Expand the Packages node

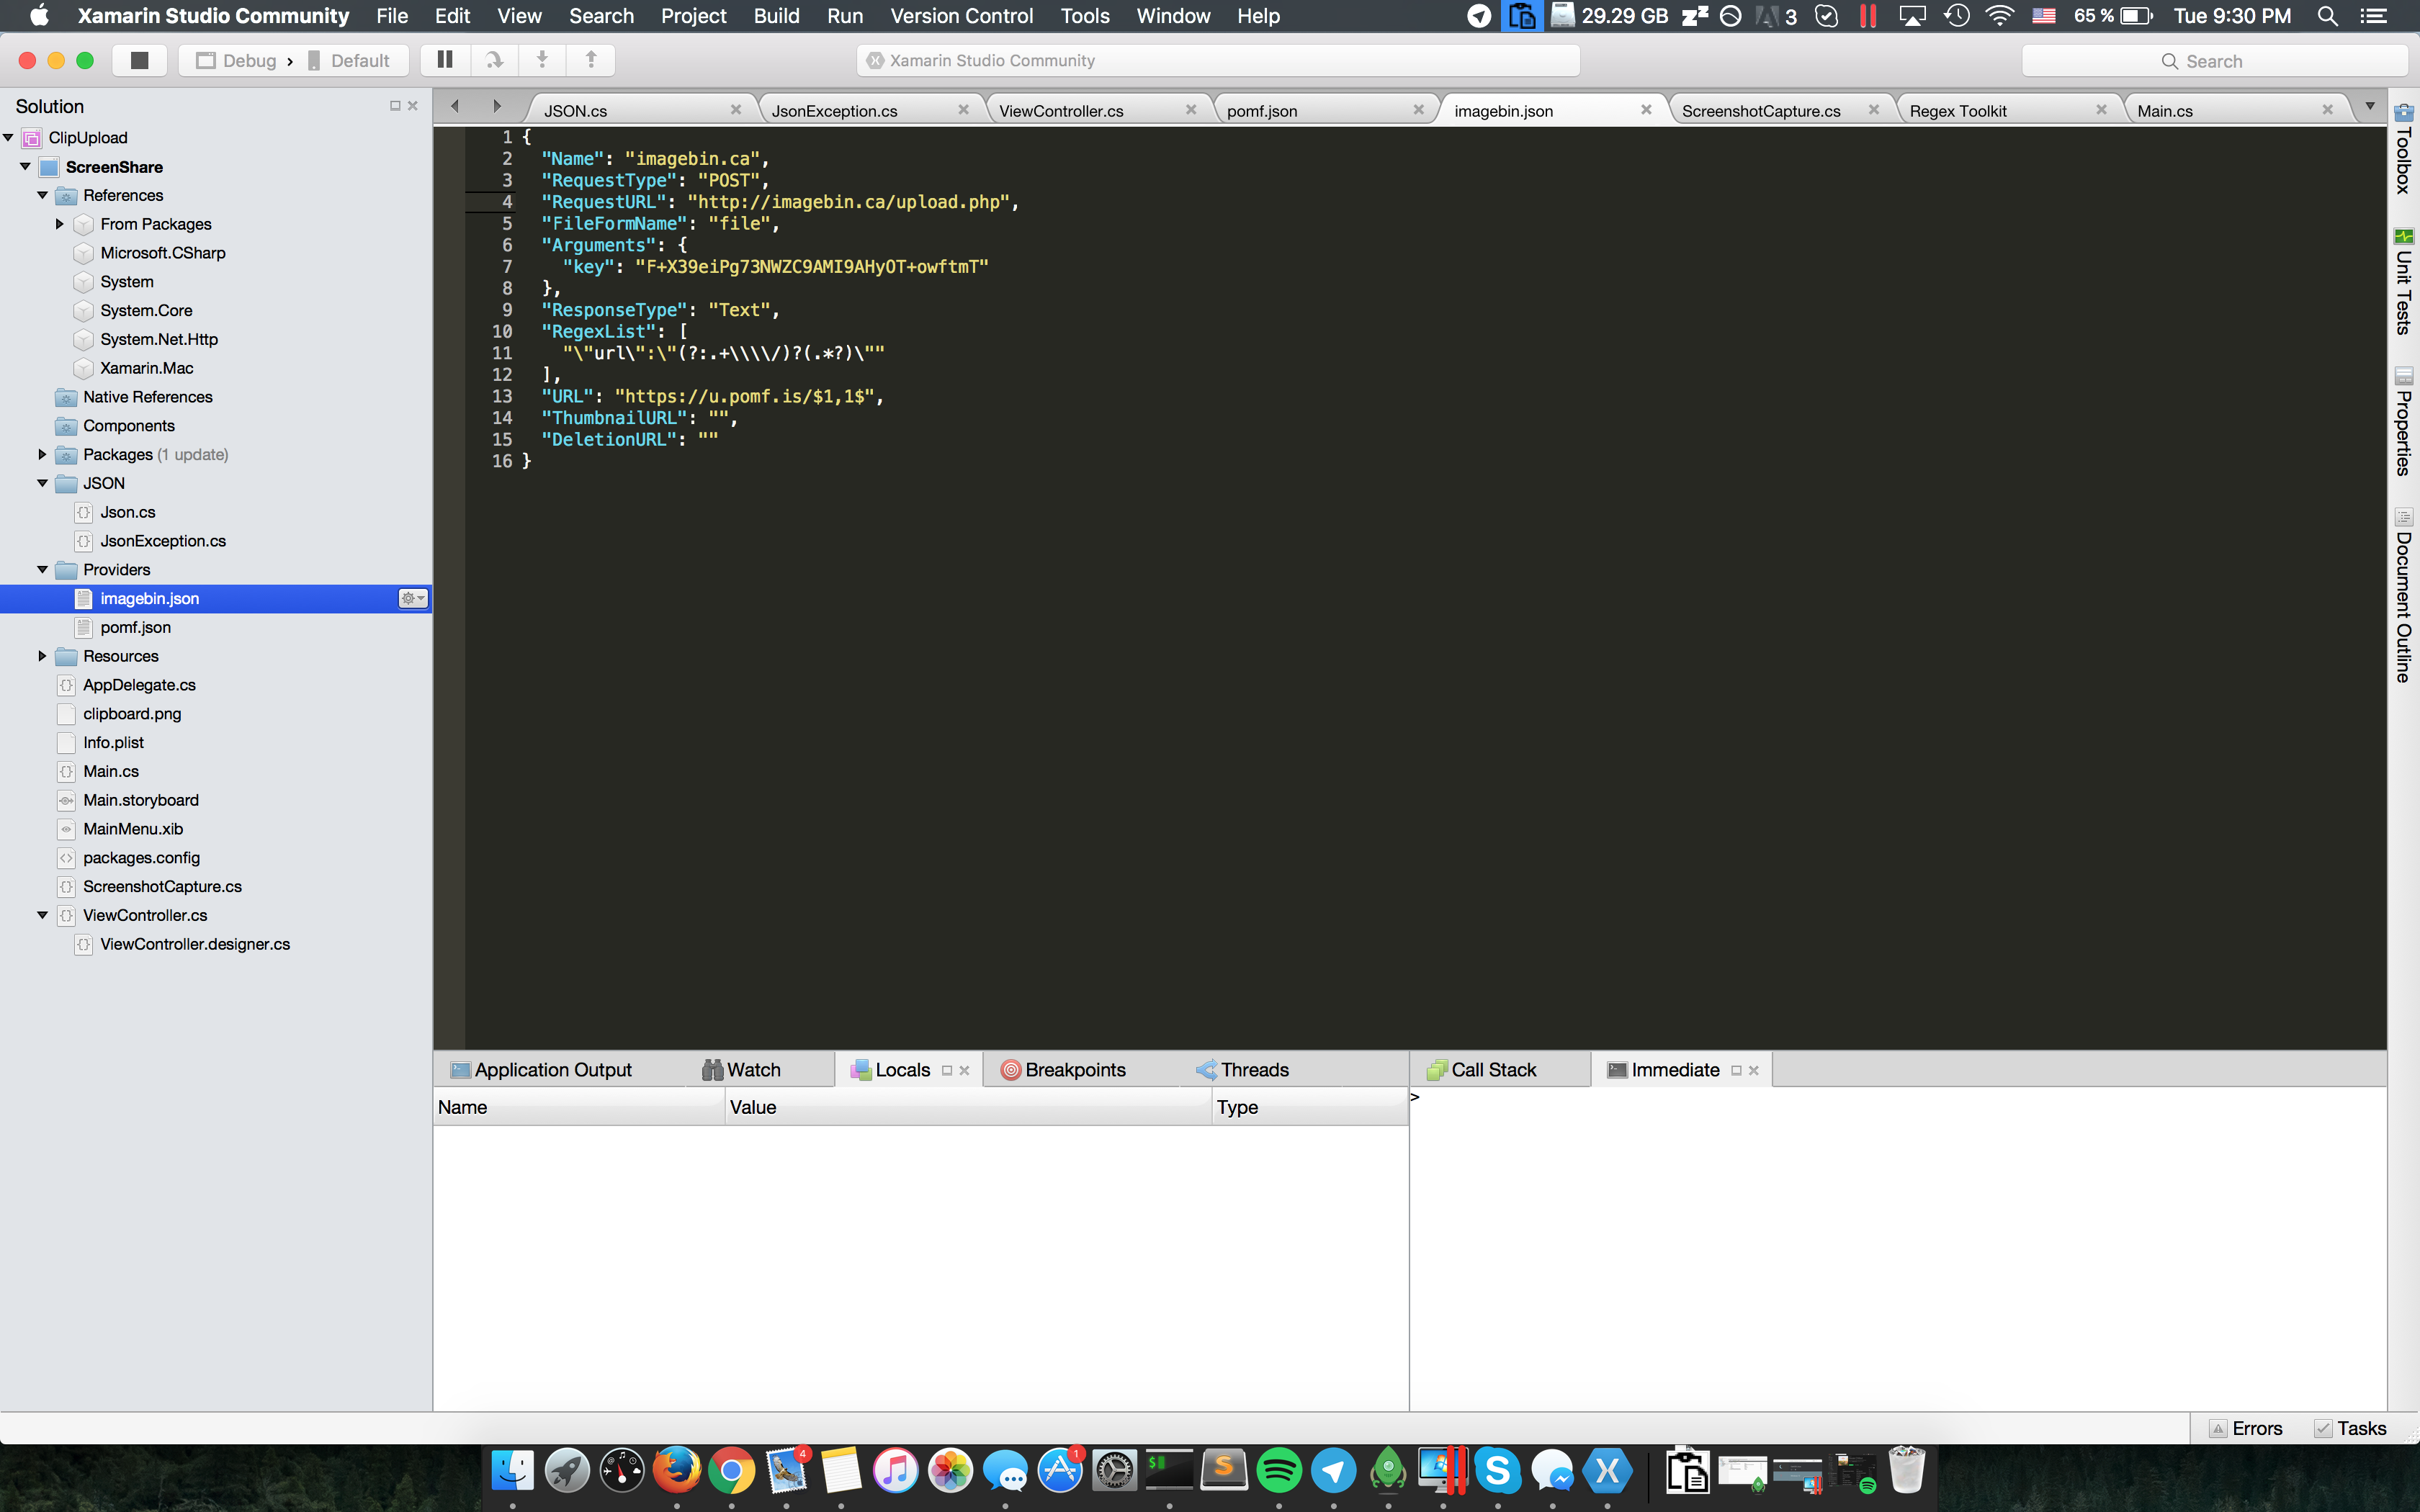(42, 454)
